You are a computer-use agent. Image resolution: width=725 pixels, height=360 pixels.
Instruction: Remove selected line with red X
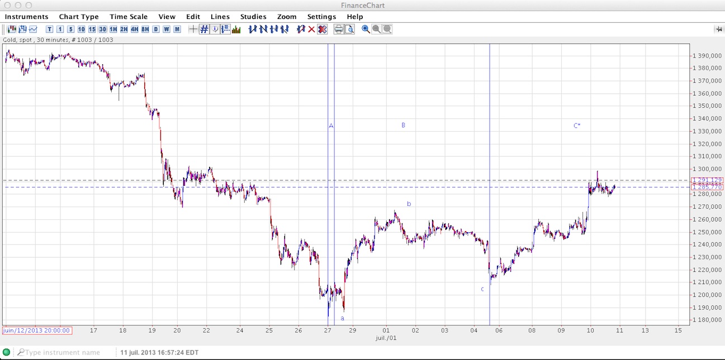click(x=311, y=29)
